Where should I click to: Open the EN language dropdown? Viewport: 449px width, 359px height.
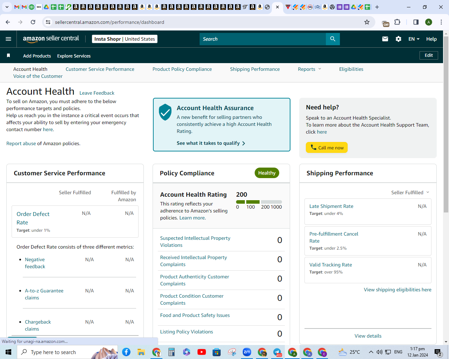414,39
